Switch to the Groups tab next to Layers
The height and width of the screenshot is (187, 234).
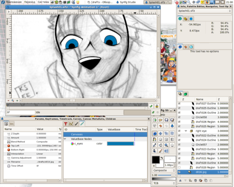tap(186, 94)
